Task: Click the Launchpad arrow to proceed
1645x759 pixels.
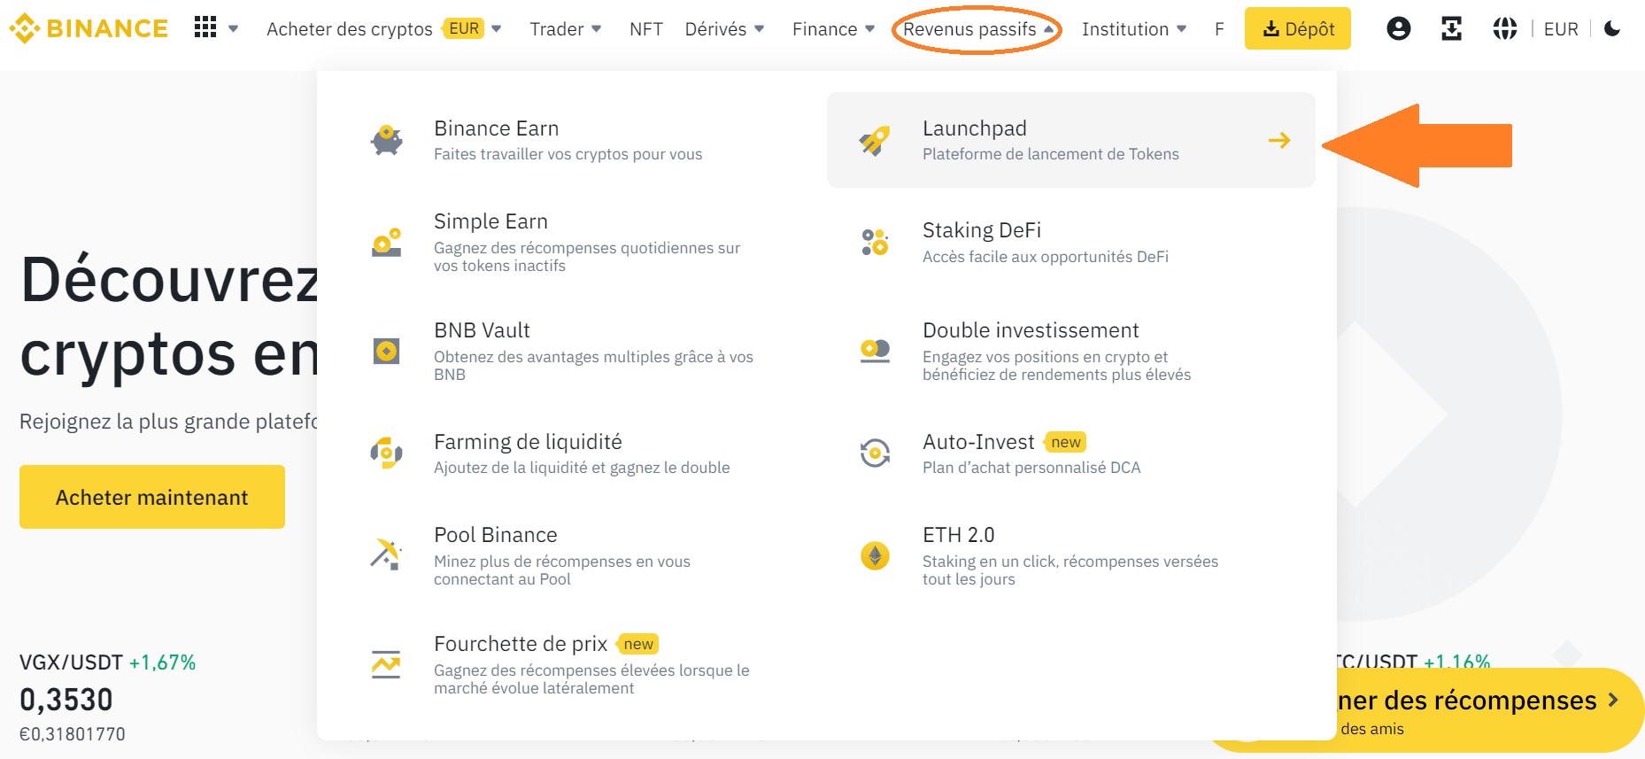Action: pos(1279,139)
